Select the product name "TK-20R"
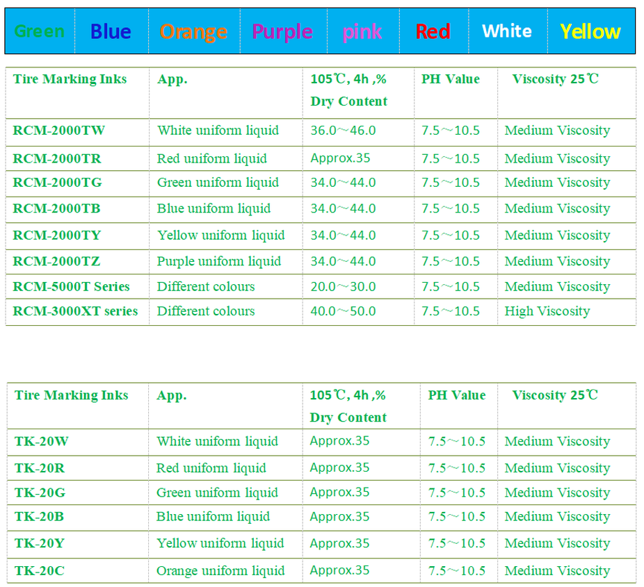The height and width of the screenshot is (587, 644). pos(40,468)
